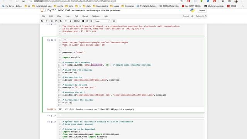The image size is (247, 139).
Task: Show more bookmarks chevron
Action: tap(243, 6)
